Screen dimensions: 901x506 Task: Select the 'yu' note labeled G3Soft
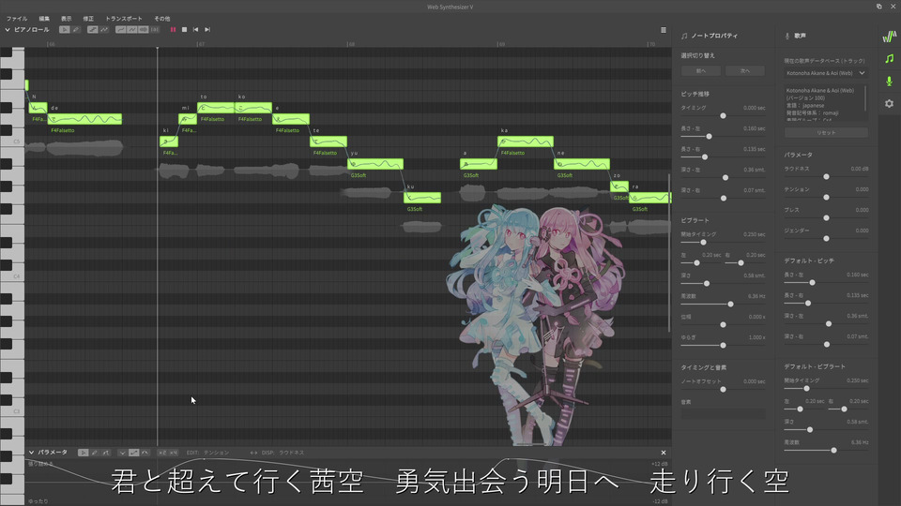tap(375, 164)
